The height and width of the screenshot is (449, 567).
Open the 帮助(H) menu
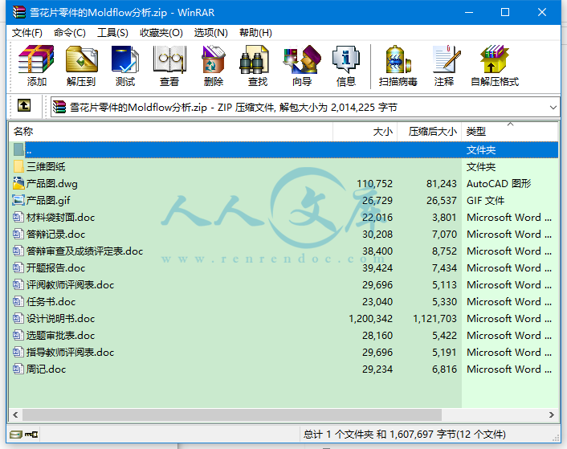[255, 33]
